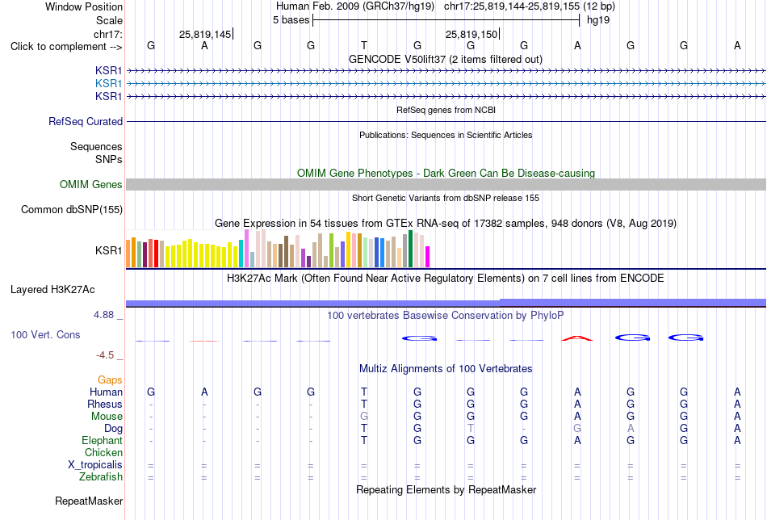Click the first KSR1 label under the GENCODE heading
Viewport: 767px width, 520px height.
point(109,71)
